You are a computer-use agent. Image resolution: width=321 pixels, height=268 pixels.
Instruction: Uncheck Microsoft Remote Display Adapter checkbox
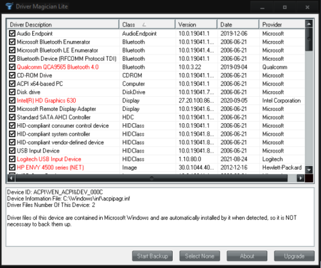pos(12,109)
